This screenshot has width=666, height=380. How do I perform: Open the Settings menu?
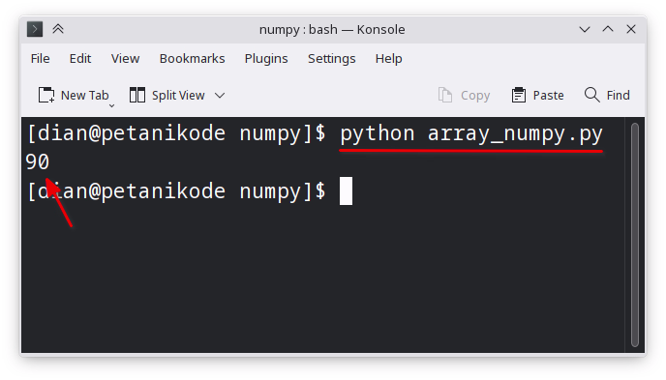(x=331, y=59)
